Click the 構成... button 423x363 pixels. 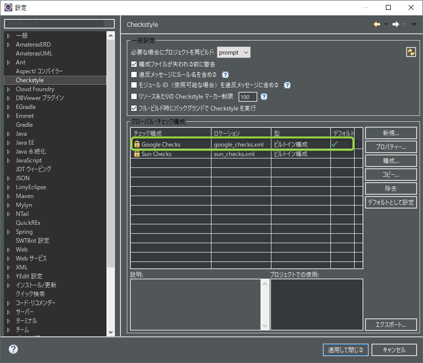(391, 161)
